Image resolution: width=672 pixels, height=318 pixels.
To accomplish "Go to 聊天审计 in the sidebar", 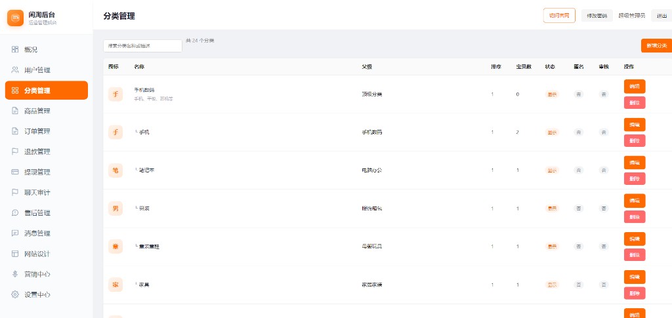I will click(47, 193).
